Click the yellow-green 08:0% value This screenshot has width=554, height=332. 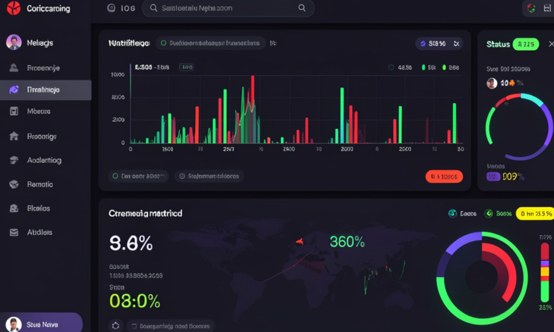click(x=135, y=301)
